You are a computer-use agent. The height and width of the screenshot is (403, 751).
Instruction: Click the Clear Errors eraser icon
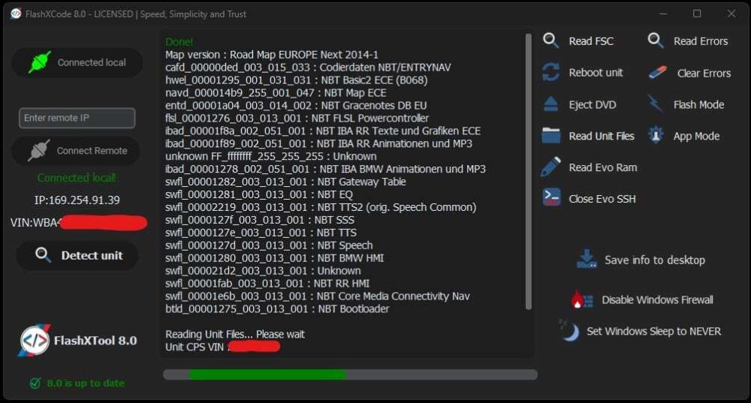point(658,73)
